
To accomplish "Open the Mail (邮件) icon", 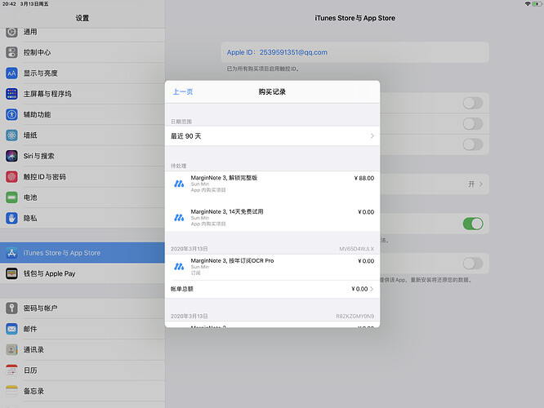I will pos(11,329).
